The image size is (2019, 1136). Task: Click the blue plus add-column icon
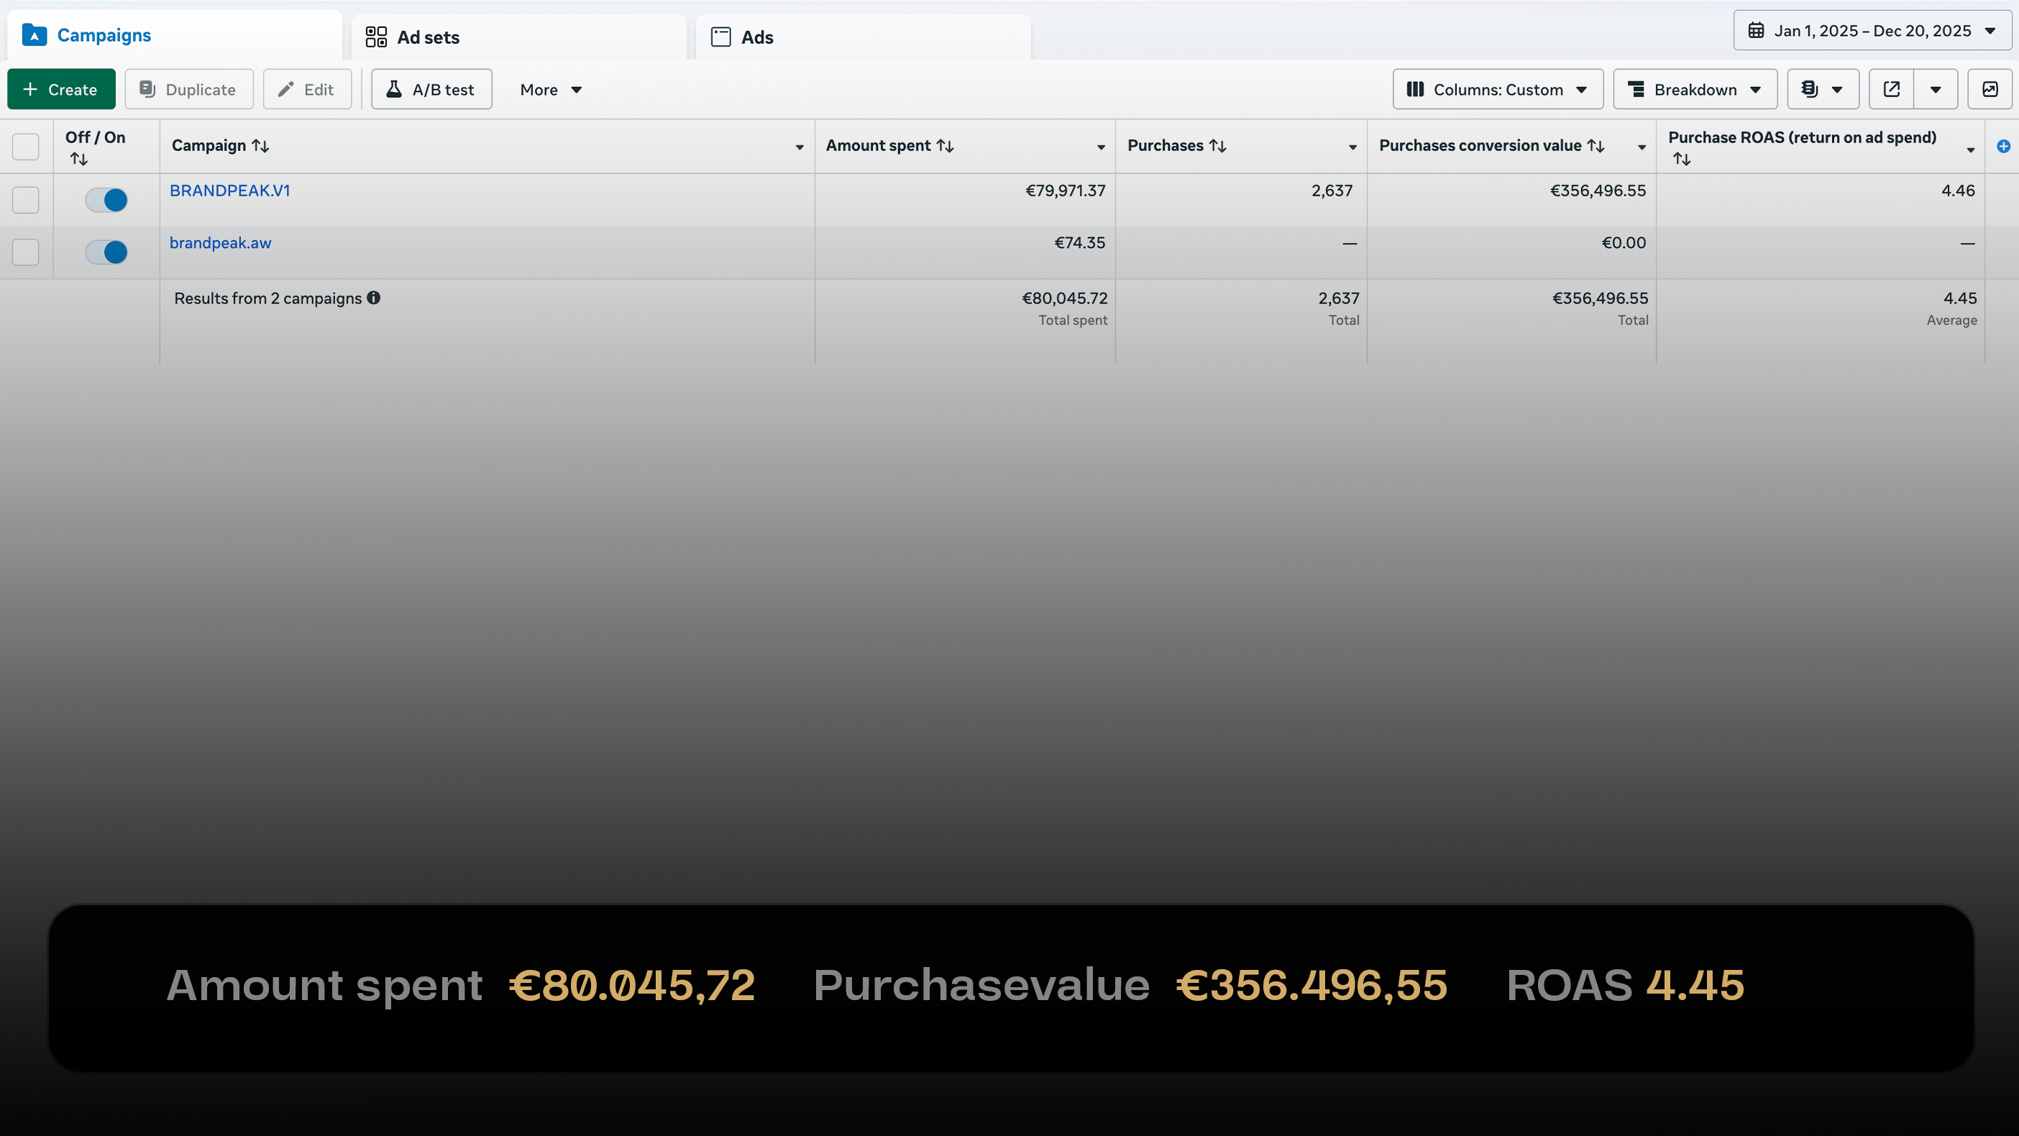click(2003, 147)
